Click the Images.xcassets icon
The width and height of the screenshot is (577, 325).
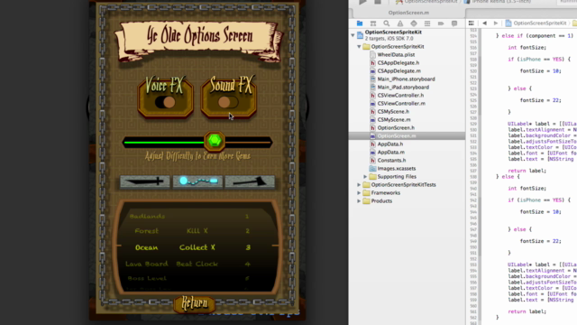tap(372, 169)
